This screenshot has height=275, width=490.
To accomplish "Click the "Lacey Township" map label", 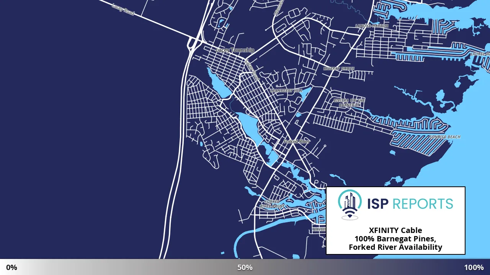I will 235,50.
